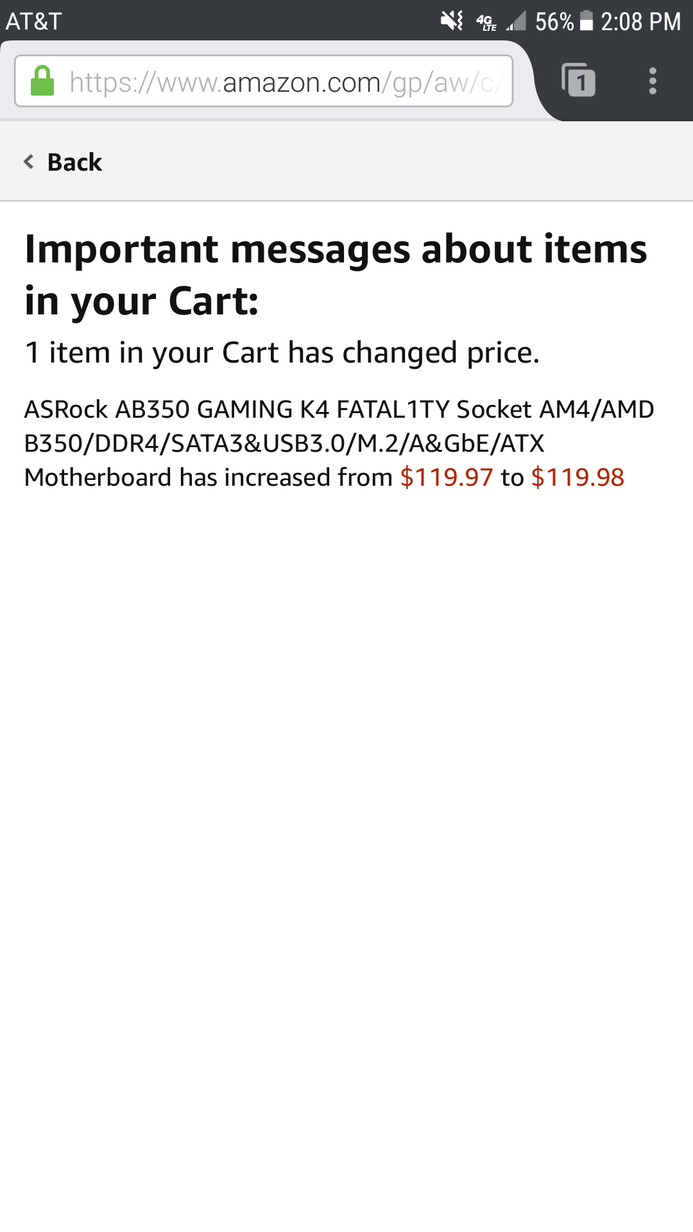Click the old price $119.97
Screen dimensions: 693x1232
pyautogui.click(x=446, y=477)
